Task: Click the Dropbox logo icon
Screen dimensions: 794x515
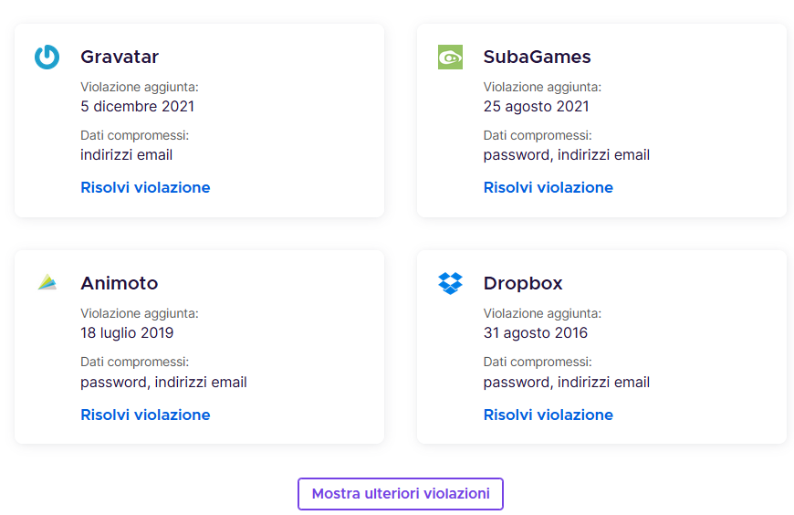Action: pyautogui.click(x=450, y=283)
